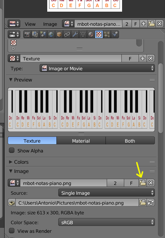Switch to Modifiers wrench tab
Viewport: 165px width, 238px height.
point(75,34)
